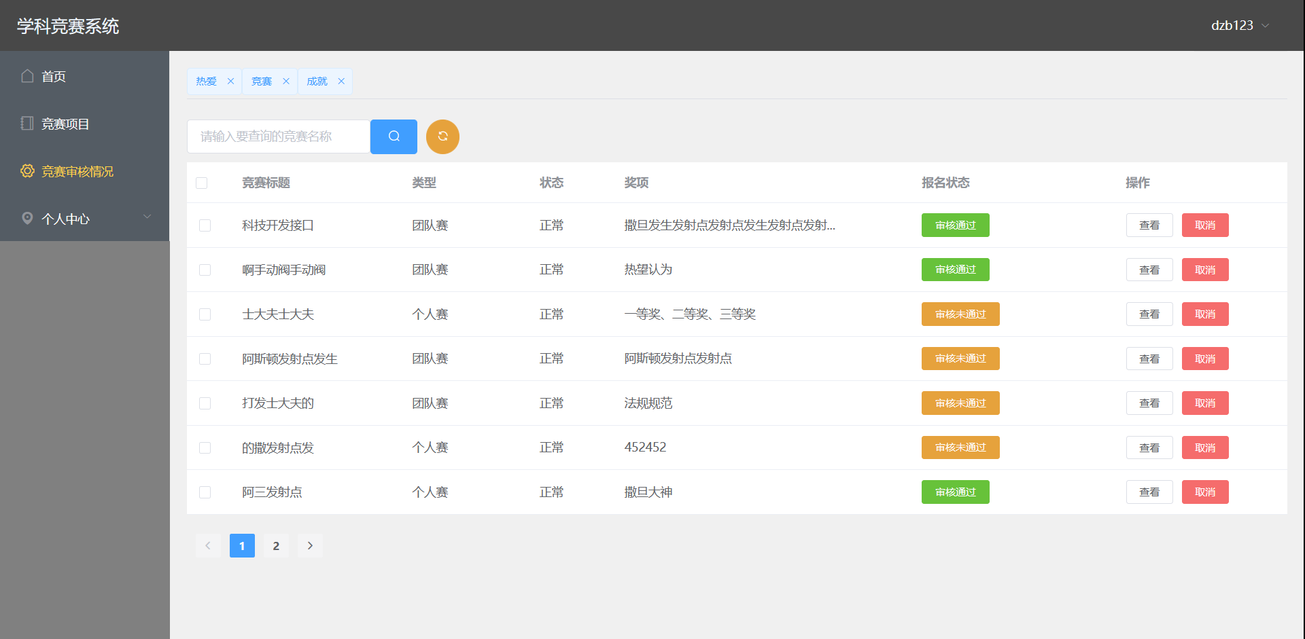Image resolution: width=1305 pixels, height=639 pixels.
Task: Click the gear icon beside 竞赛审核情况
Action: coord(27,171)
